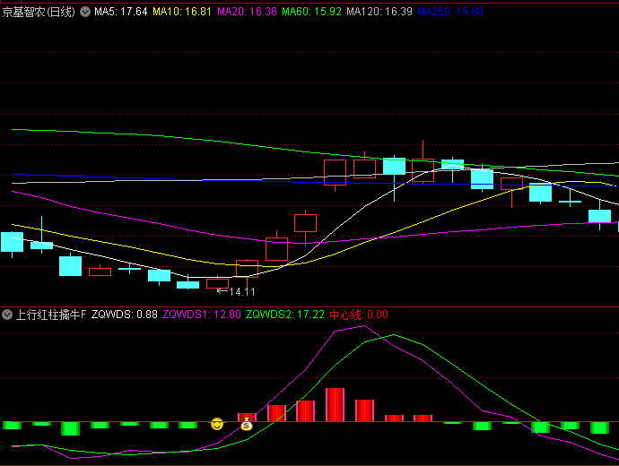Click the MA120: 16.39 label
This screenshot has height=466, width=619.
coord(379,12)
